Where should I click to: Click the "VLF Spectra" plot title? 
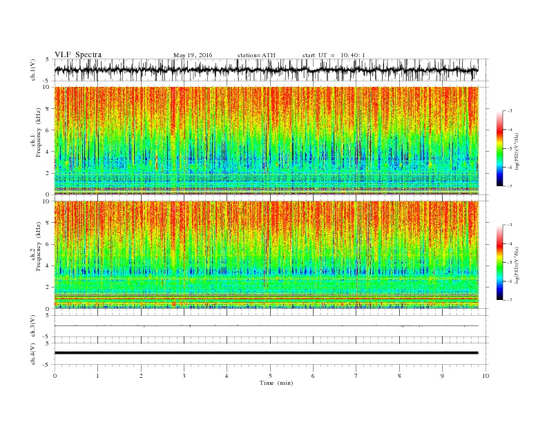(x=78, y=54)
